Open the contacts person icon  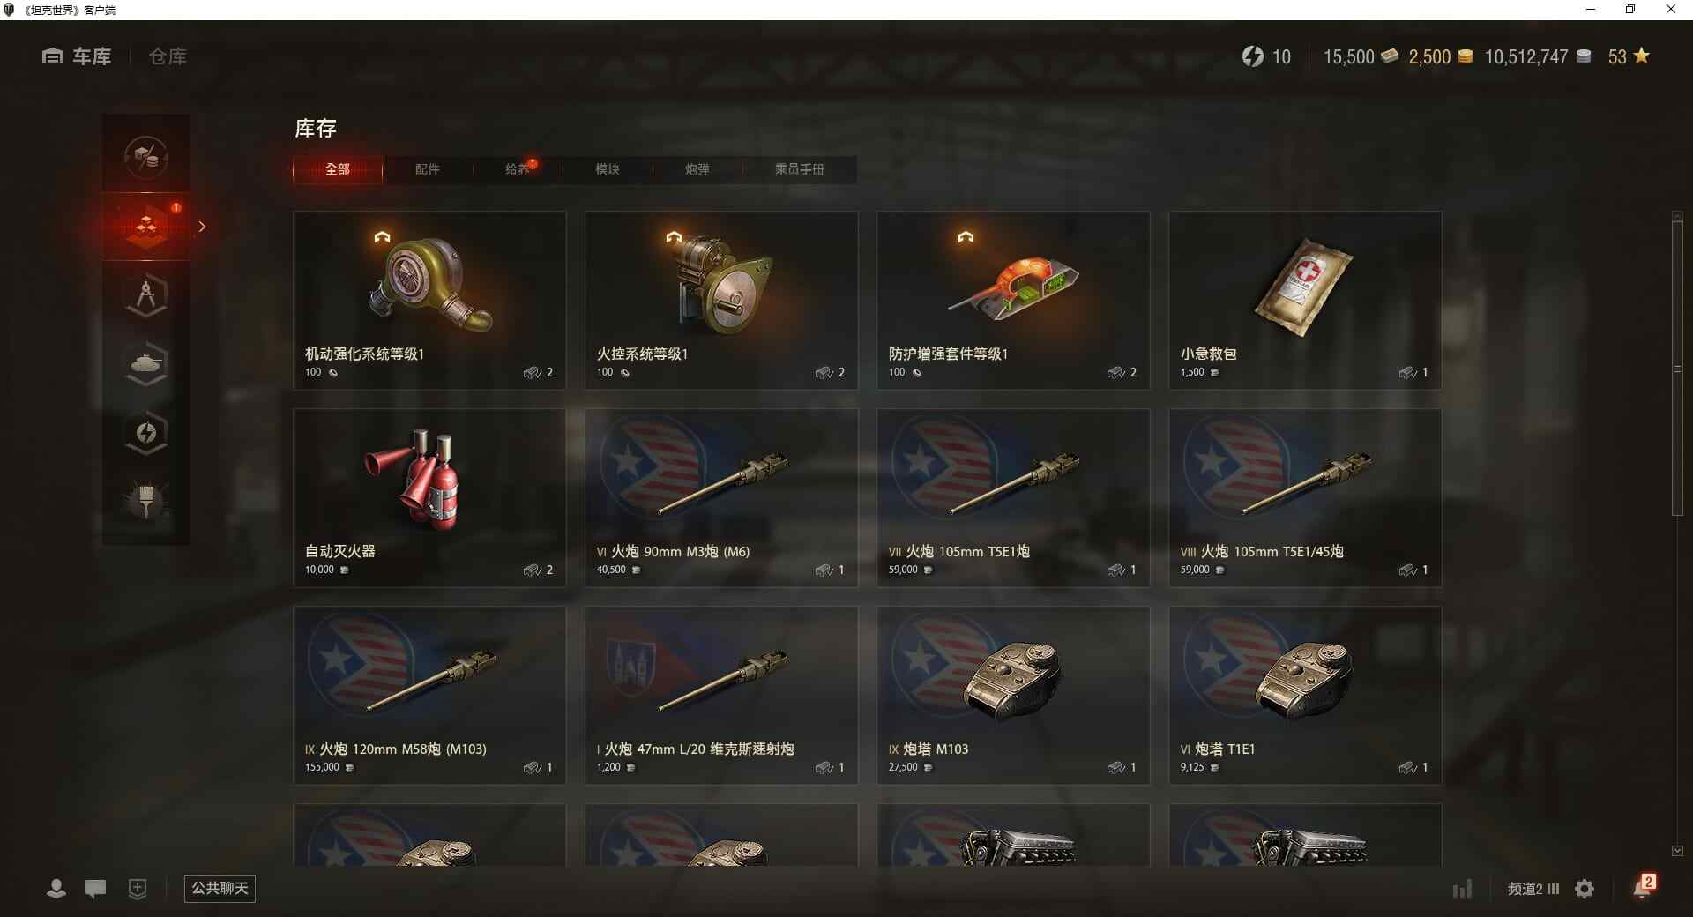(x=56, y=889)
